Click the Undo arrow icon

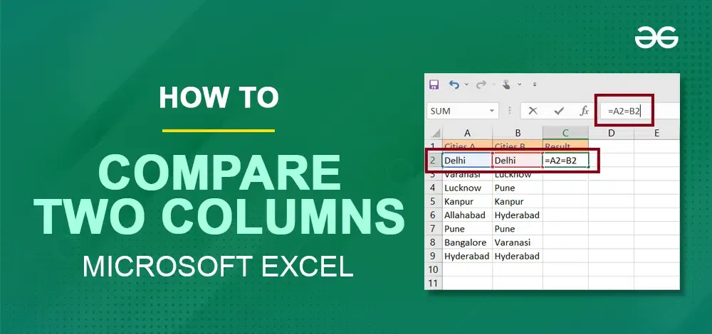pos(454,85)
